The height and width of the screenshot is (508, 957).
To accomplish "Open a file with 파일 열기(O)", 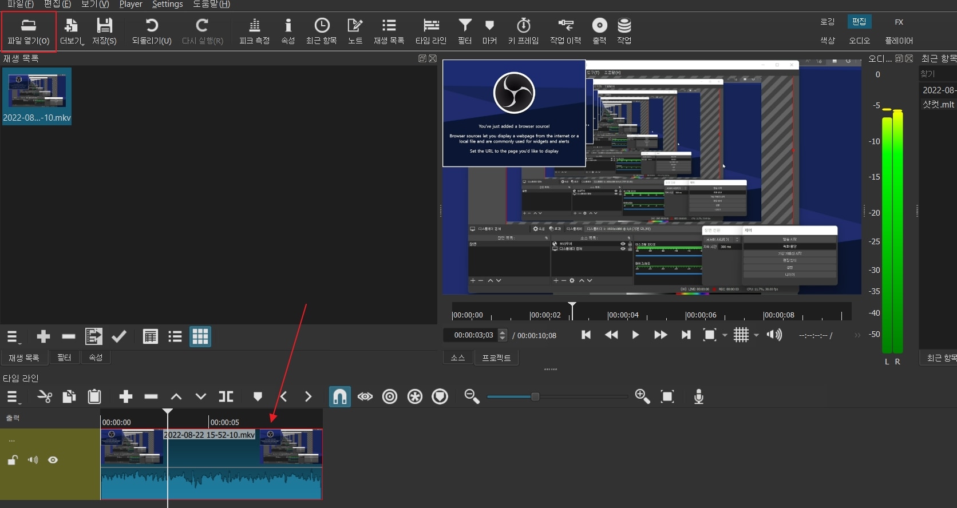I will (x=29, y=31).
